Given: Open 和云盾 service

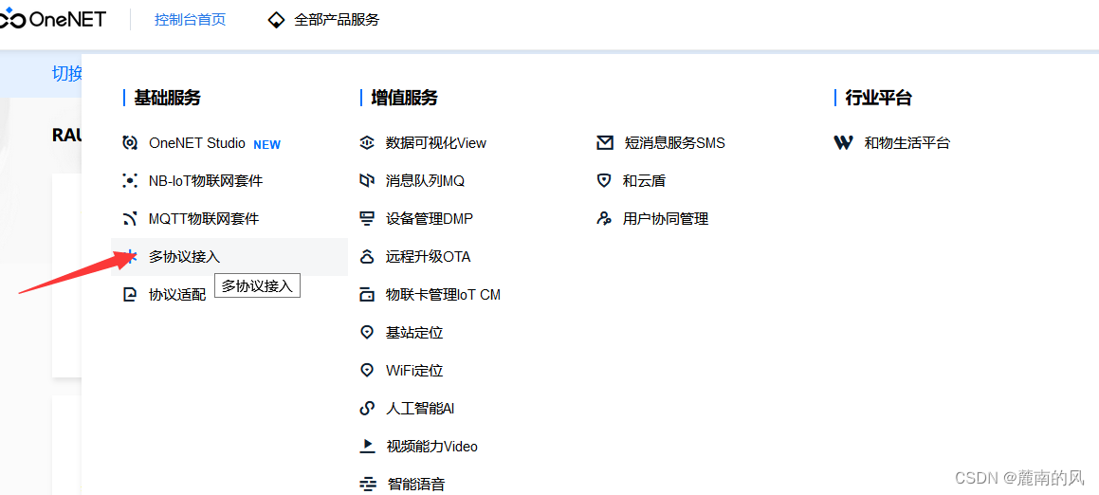Looking at the screenshot, I should [644, 181].
